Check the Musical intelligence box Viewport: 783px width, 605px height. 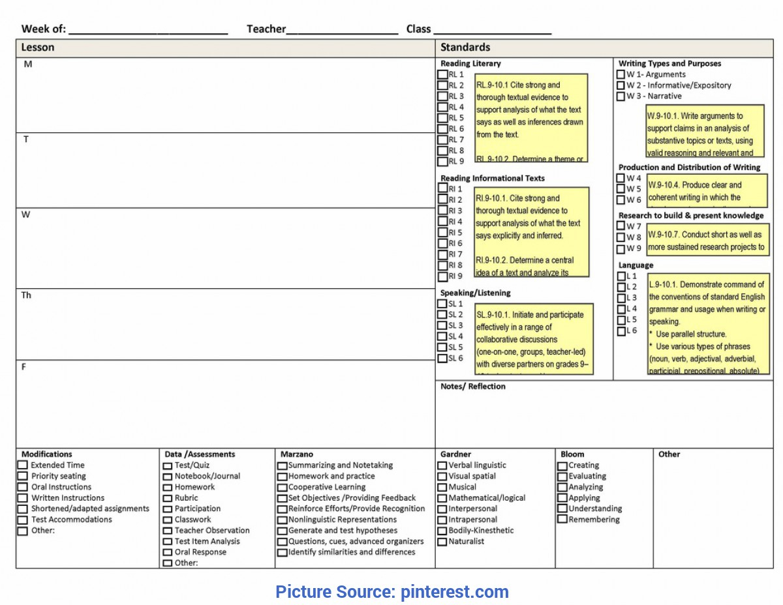(x=442, y=487)
